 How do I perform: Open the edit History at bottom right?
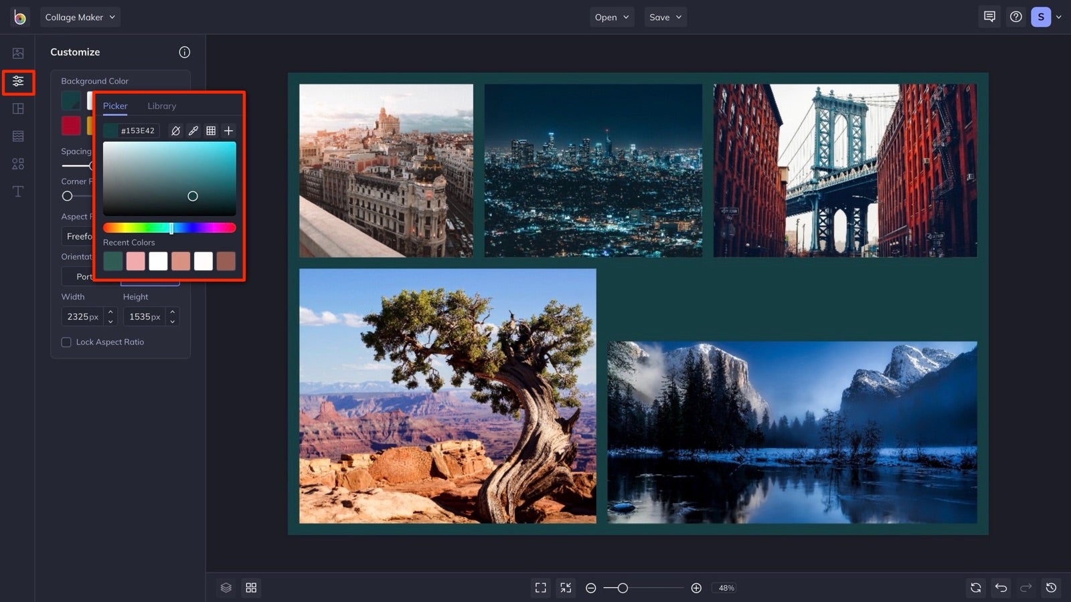(1051, 587)
